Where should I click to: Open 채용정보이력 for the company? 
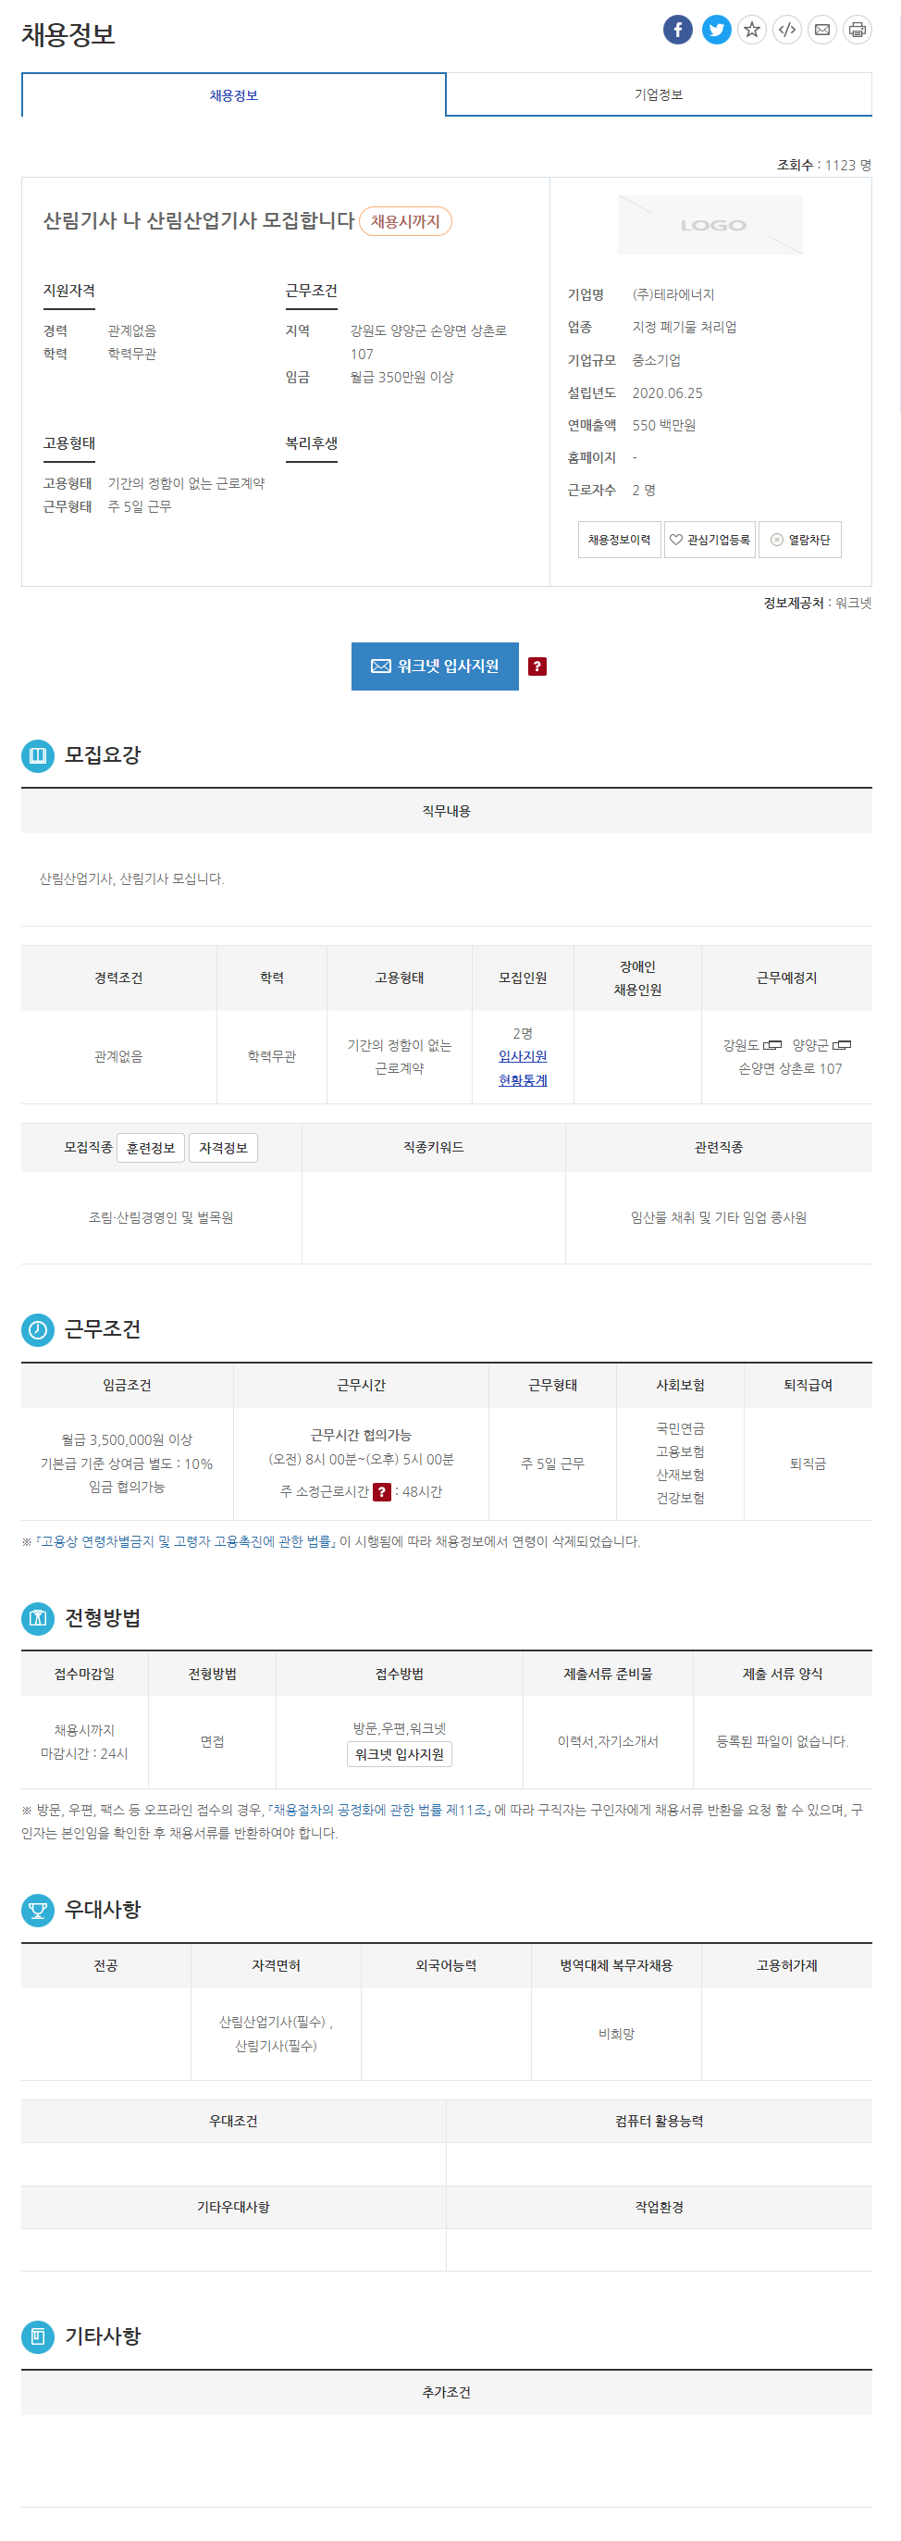pyautogui.click(x=619, y=540)
